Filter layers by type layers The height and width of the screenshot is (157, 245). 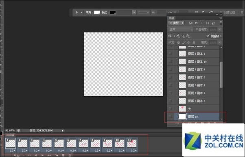click(x=202, y=23)
